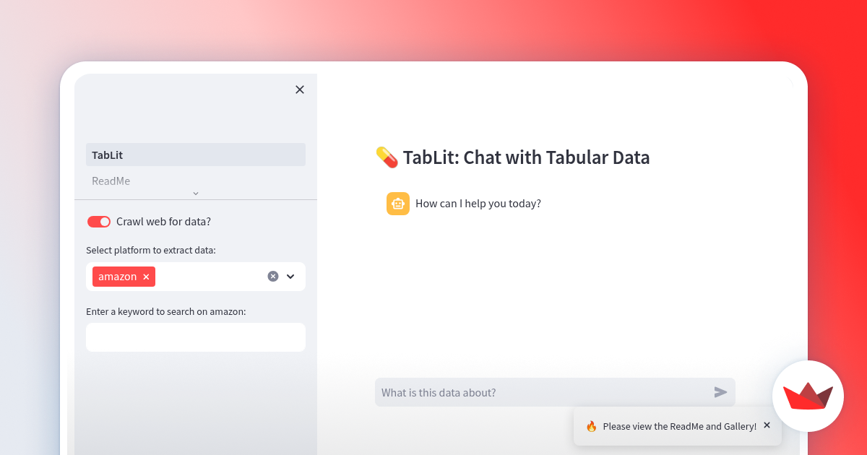
Task: Focus the amazon keyword search field
Action: (196, 337)
